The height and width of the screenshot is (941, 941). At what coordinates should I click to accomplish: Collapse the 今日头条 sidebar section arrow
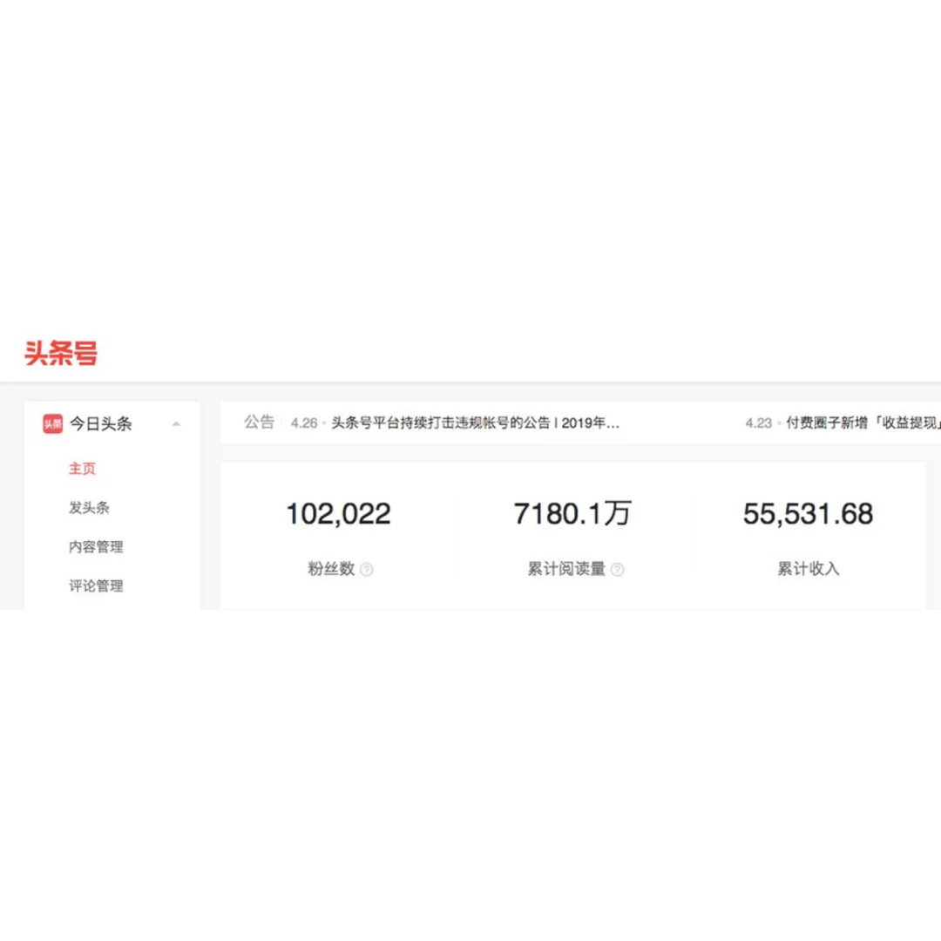176,424
